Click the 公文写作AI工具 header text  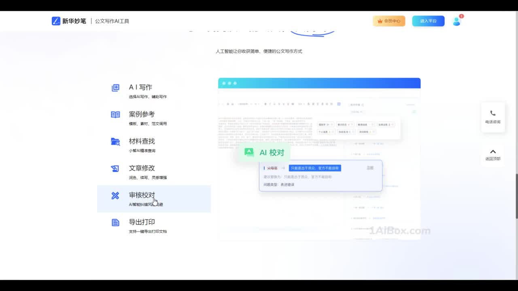112,21
